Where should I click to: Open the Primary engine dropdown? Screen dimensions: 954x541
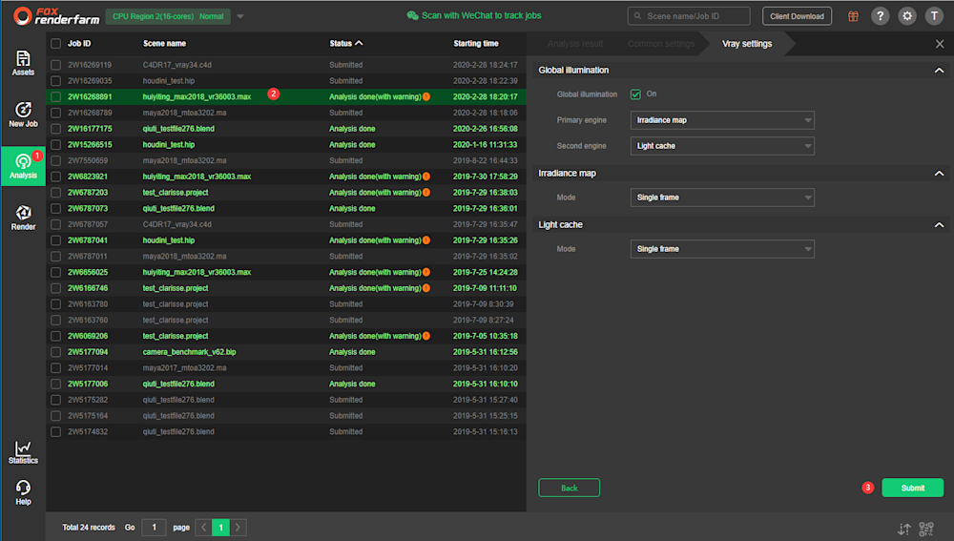click(722, 120)
